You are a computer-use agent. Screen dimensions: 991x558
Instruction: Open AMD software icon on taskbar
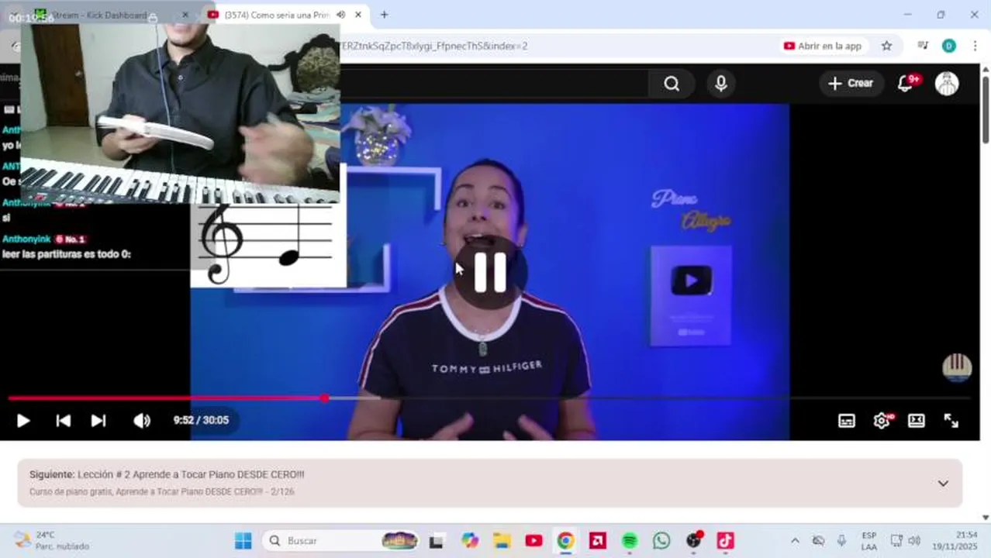(x=597, y=540)
